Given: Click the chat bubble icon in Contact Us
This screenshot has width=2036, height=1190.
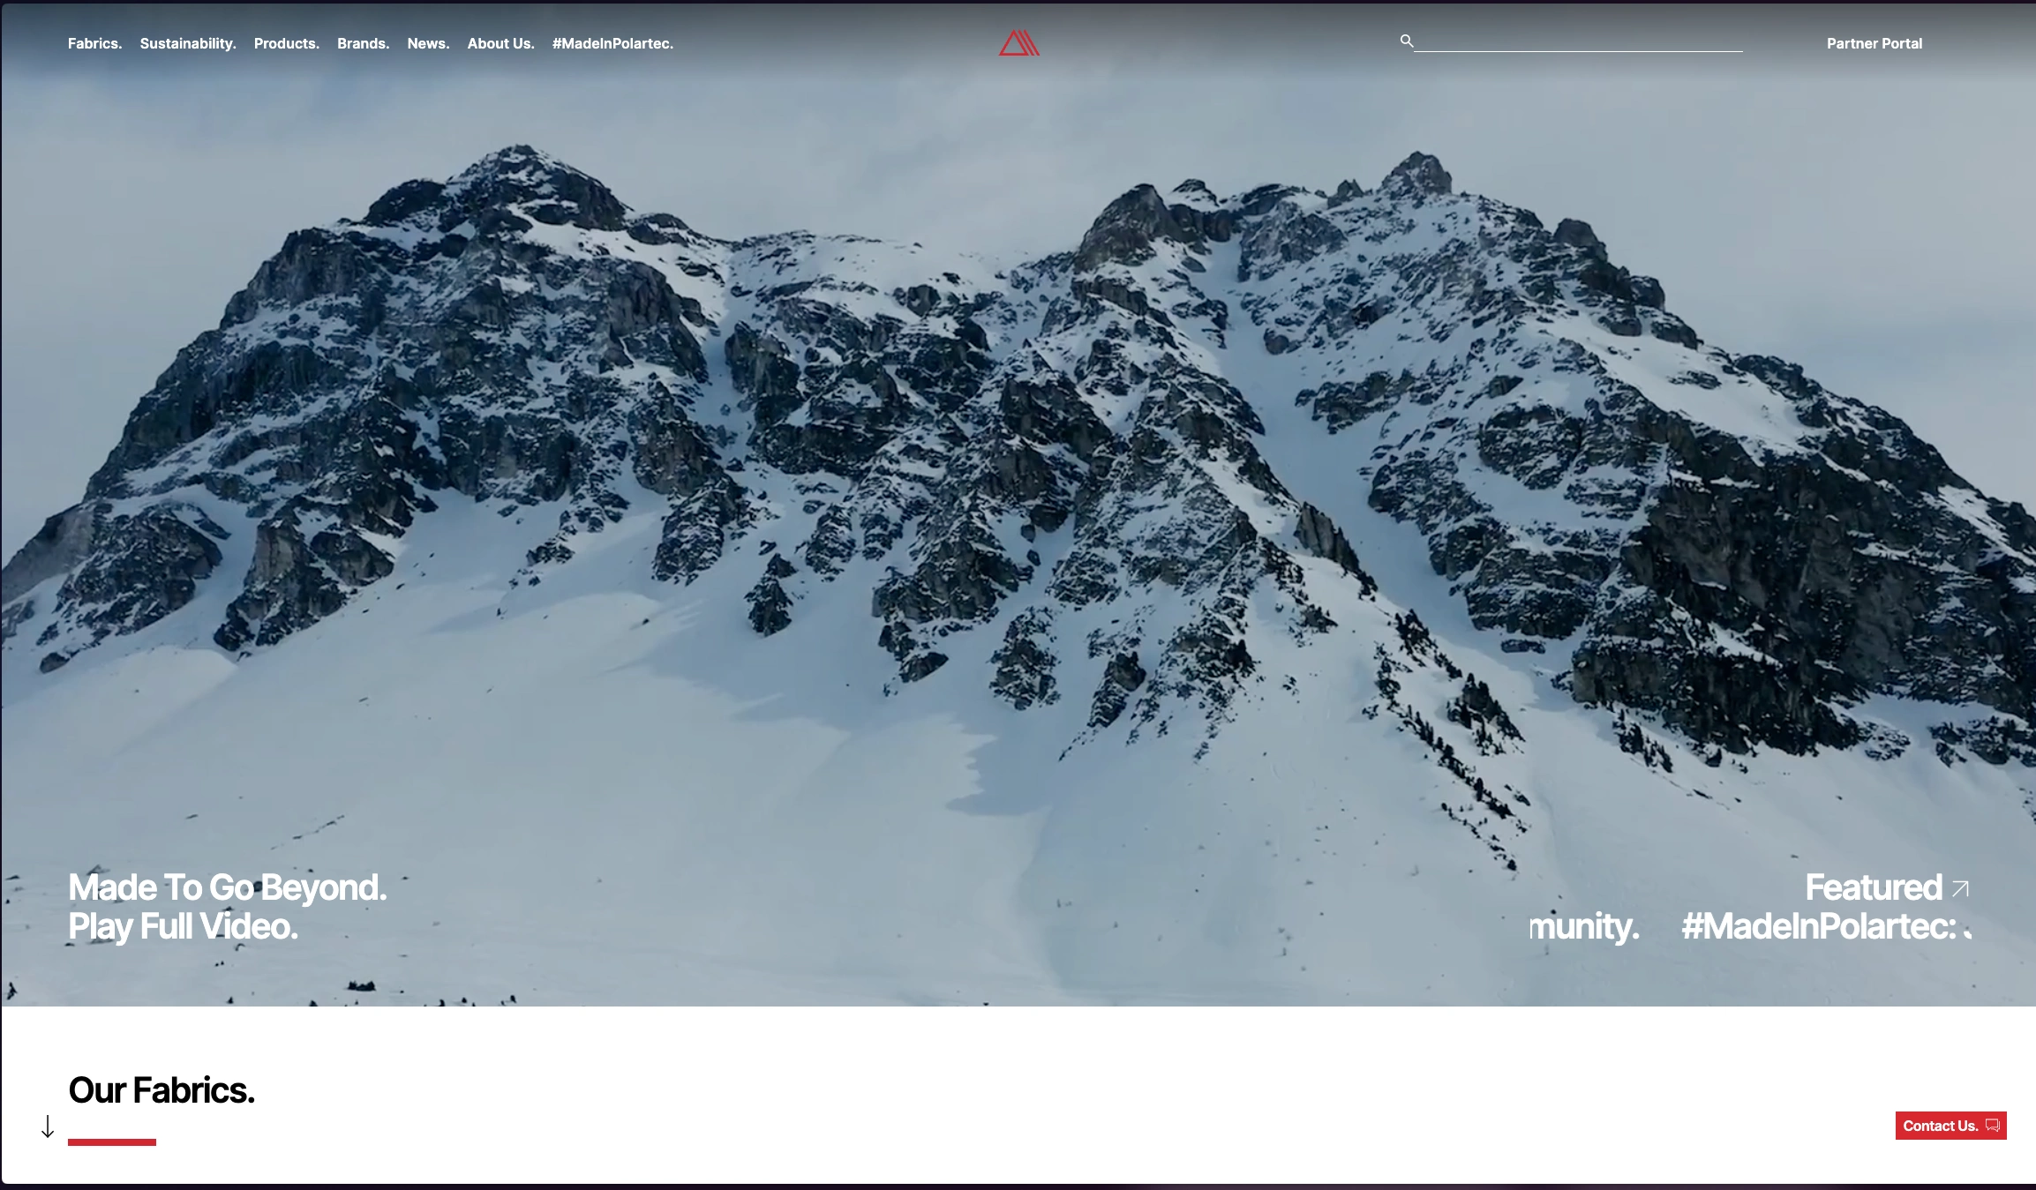Looking at the screenshot, I should pos(1993,1126).
